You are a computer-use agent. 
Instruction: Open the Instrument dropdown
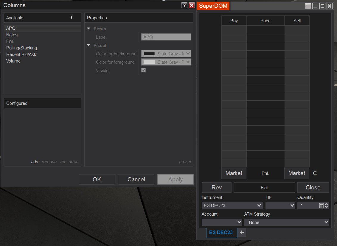pyautogui.click(x=232, y=205)
